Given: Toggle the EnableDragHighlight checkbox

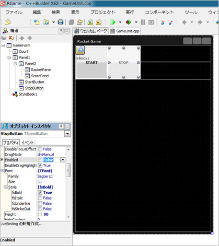Looking at the screenshot, I should click(x=40, y=165).
